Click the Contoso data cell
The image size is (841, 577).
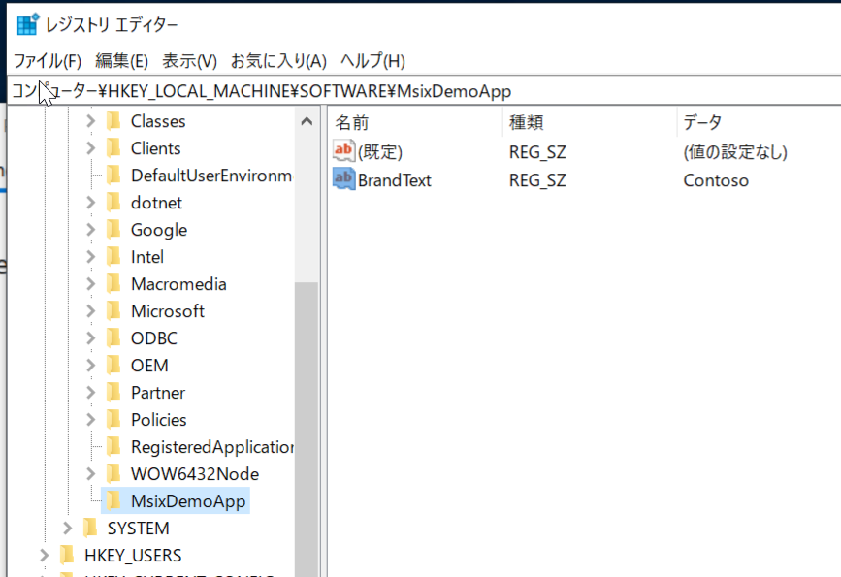716,180
